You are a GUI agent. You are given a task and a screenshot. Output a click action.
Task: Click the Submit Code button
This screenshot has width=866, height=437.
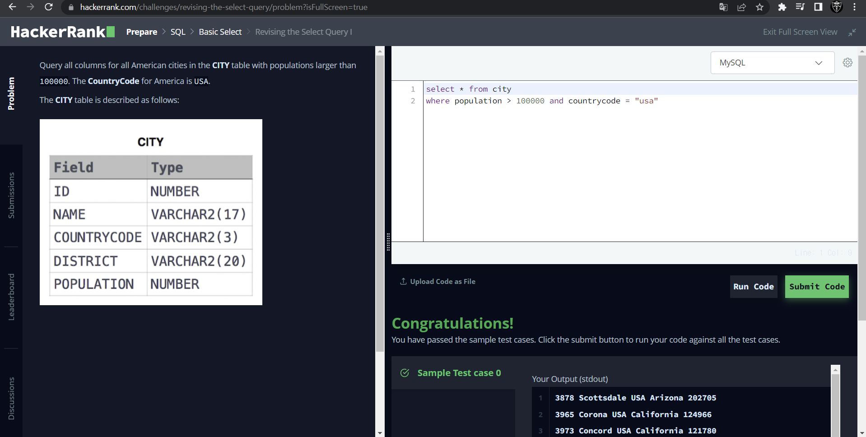pyautogui.click(x=817, y=286)
